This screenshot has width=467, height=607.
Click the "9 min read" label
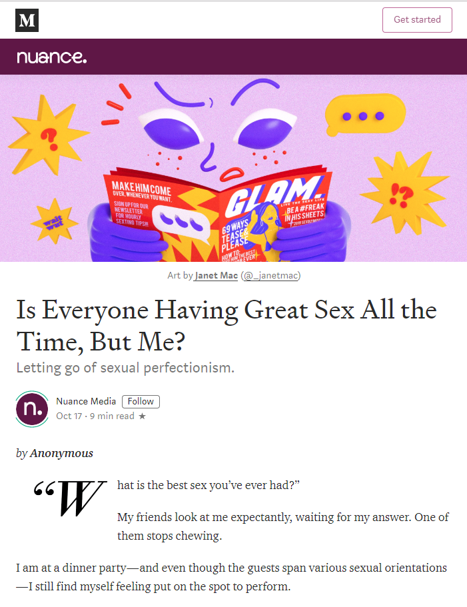pyautogui.click(x=112, y=416)
